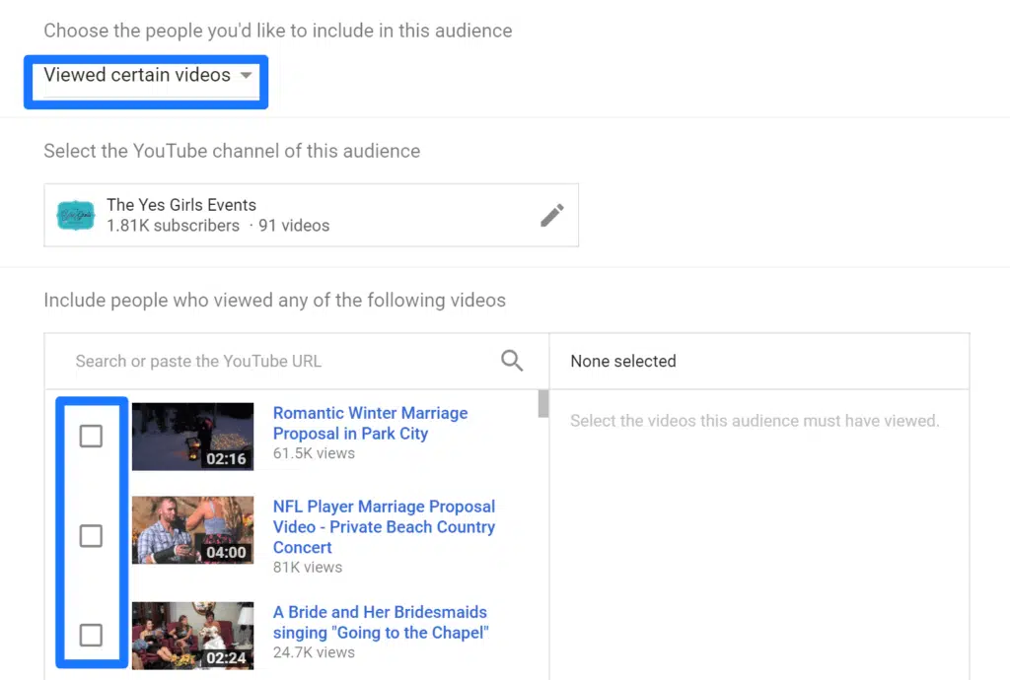The image size is (1010, 680).
Task: Click the Romantic Winter proposal video thumbnail
Action: (x=192, y=436)
